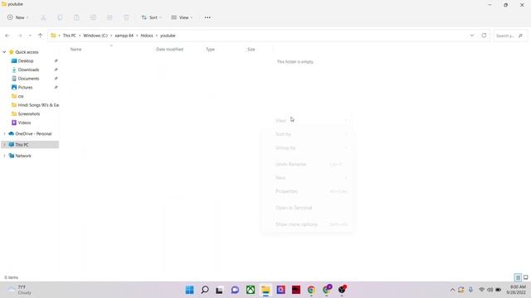This screenshot has height=298, width=531.
Task: Click the Delete toolbar icon
Action: tap(126, 17)
